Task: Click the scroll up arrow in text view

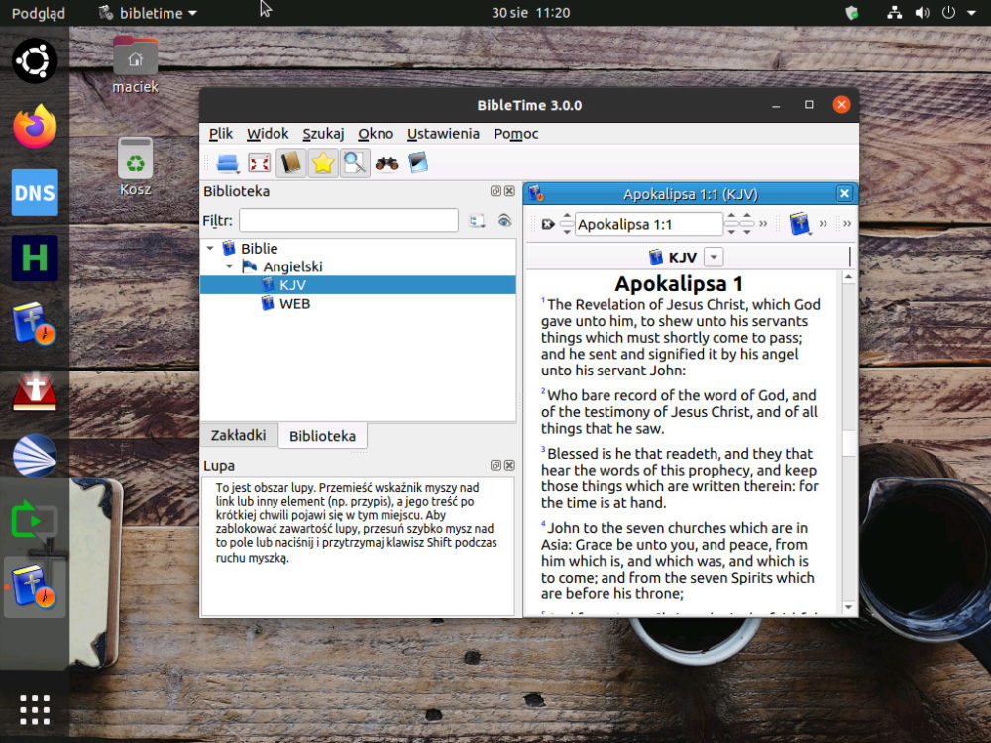Action: pyautogui.click(x=849, y=276)
